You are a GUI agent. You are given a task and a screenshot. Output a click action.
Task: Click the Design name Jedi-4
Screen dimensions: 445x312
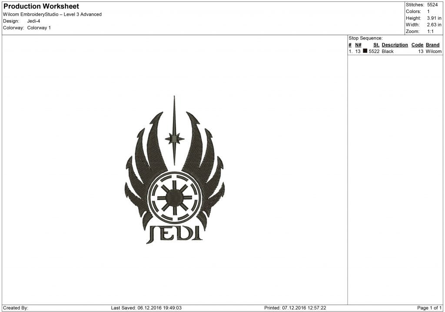point(33,20)
